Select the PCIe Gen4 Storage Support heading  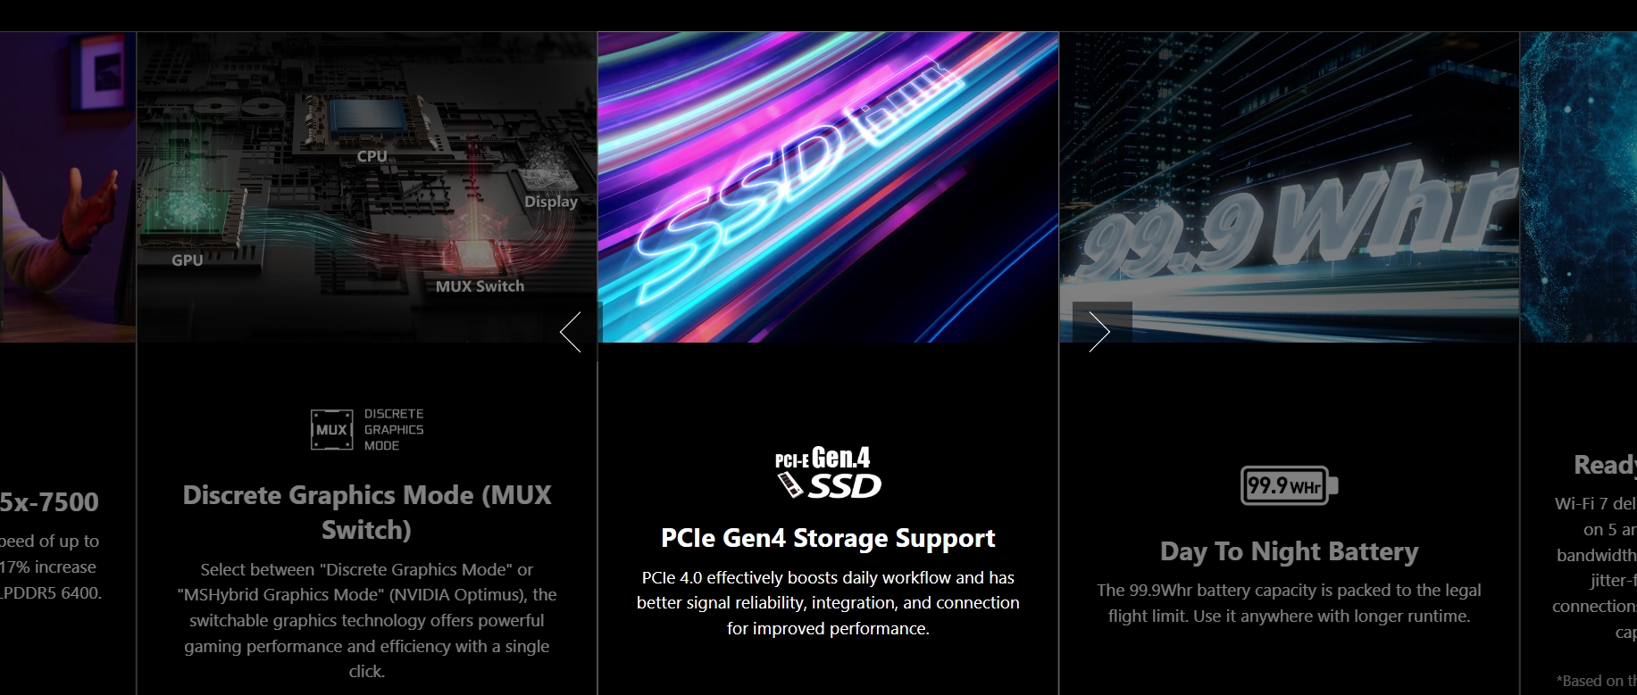828,538
